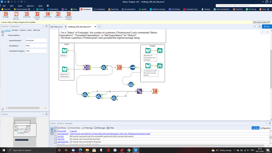Select the Sample tool on canvas

133,67
